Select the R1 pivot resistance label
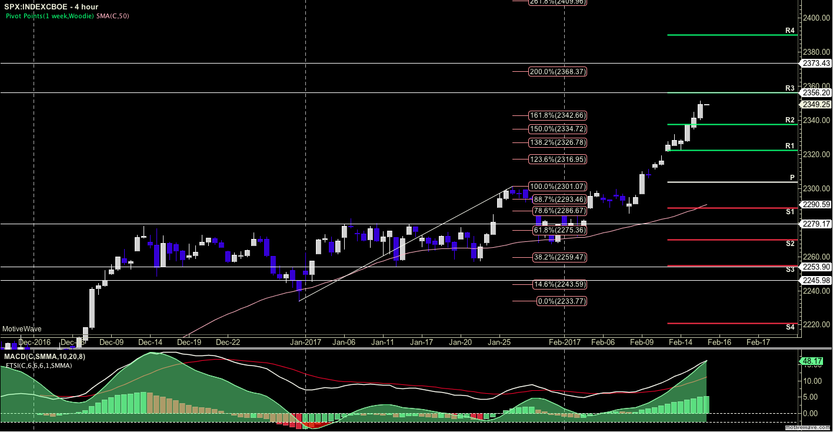The width and height of the screenshot is (833, 432). pos(790,145)
